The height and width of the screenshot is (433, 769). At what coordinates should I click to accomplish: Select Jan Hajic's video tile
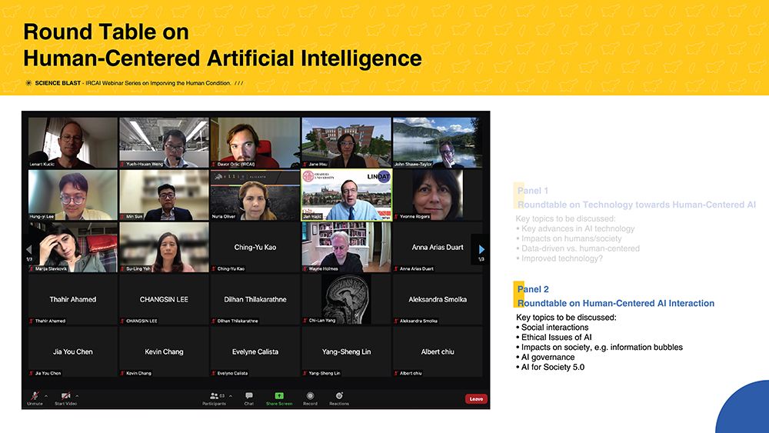(346, 195)
